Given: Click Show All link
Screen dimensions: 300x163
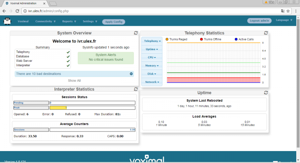Looking at the screenshot, I should click(74, 81).
